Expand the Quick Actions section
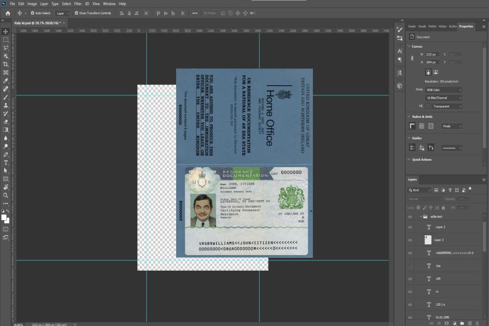Viewport: 489px width, 326px height. click(409, 159)
